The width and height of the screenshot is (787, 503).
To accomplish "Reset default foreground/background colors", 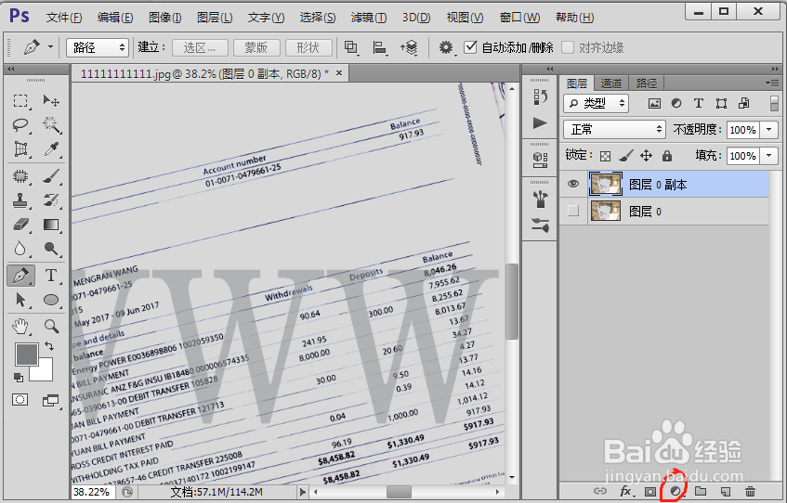I will coord(18,377).
